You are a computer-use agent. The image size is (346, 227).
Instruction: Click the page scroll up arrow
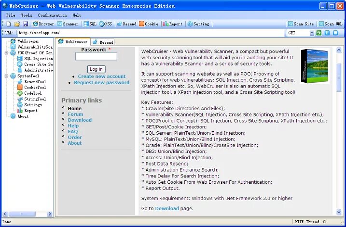coord(339,50)
